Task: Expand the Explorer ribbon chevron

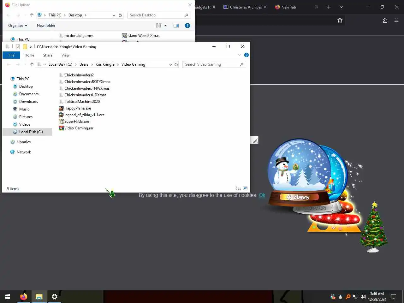Action: [x=240, y=55]
